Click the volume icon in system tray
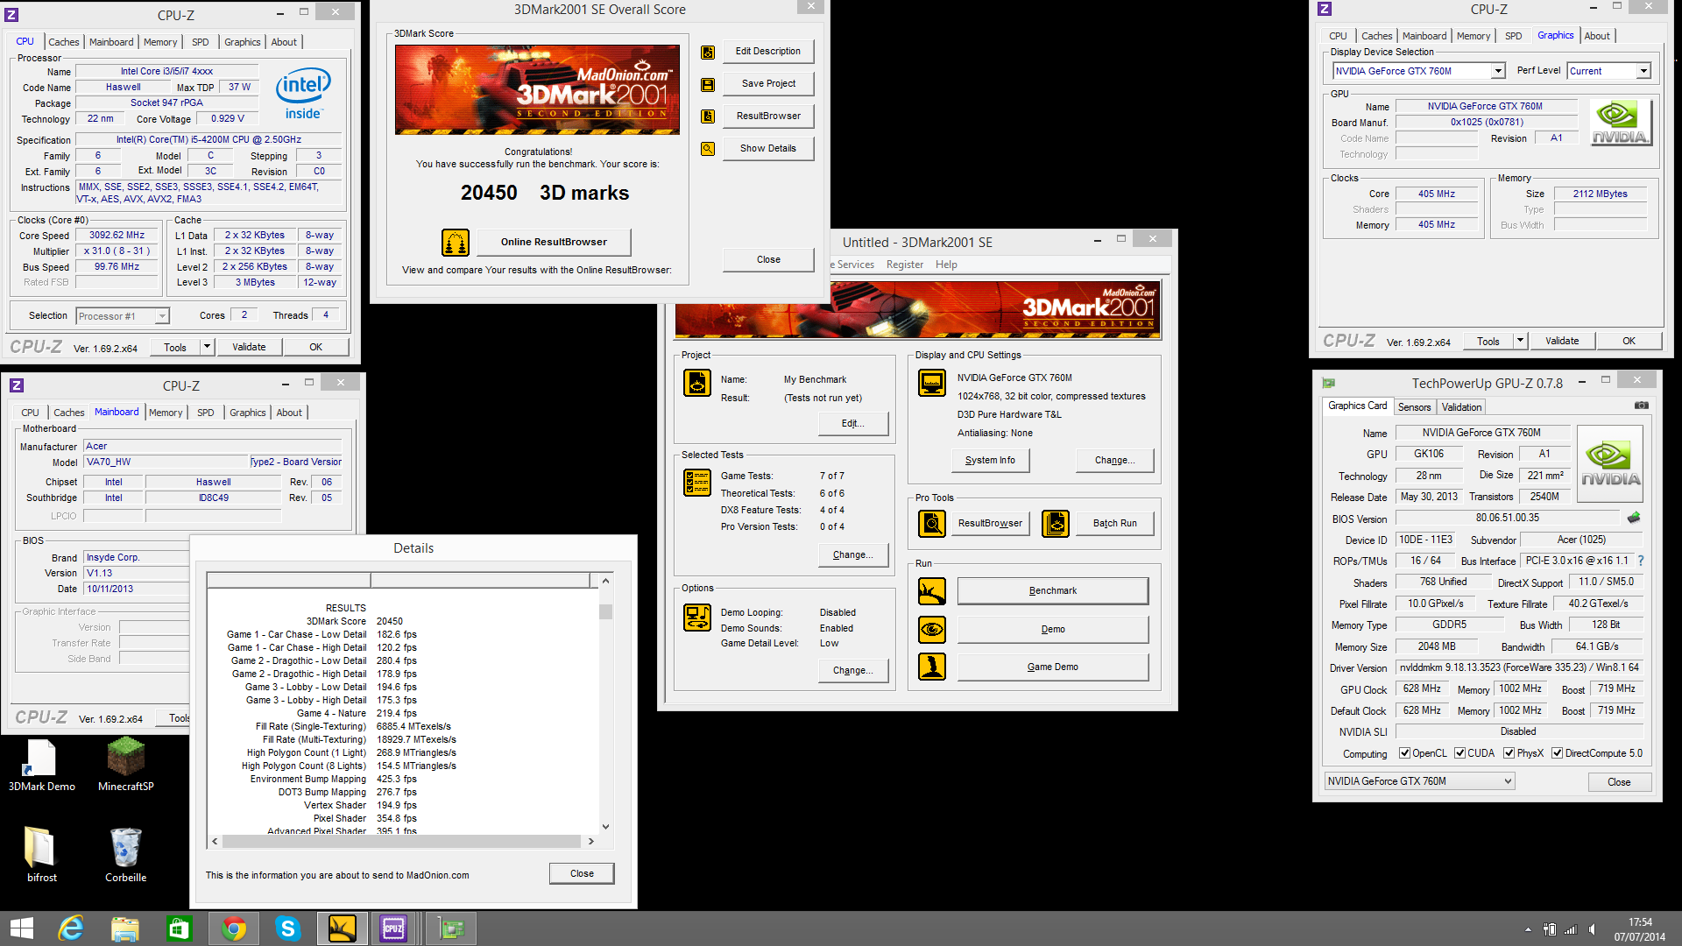Screen dimensions: 1682x946 (x=1592, y=929)
